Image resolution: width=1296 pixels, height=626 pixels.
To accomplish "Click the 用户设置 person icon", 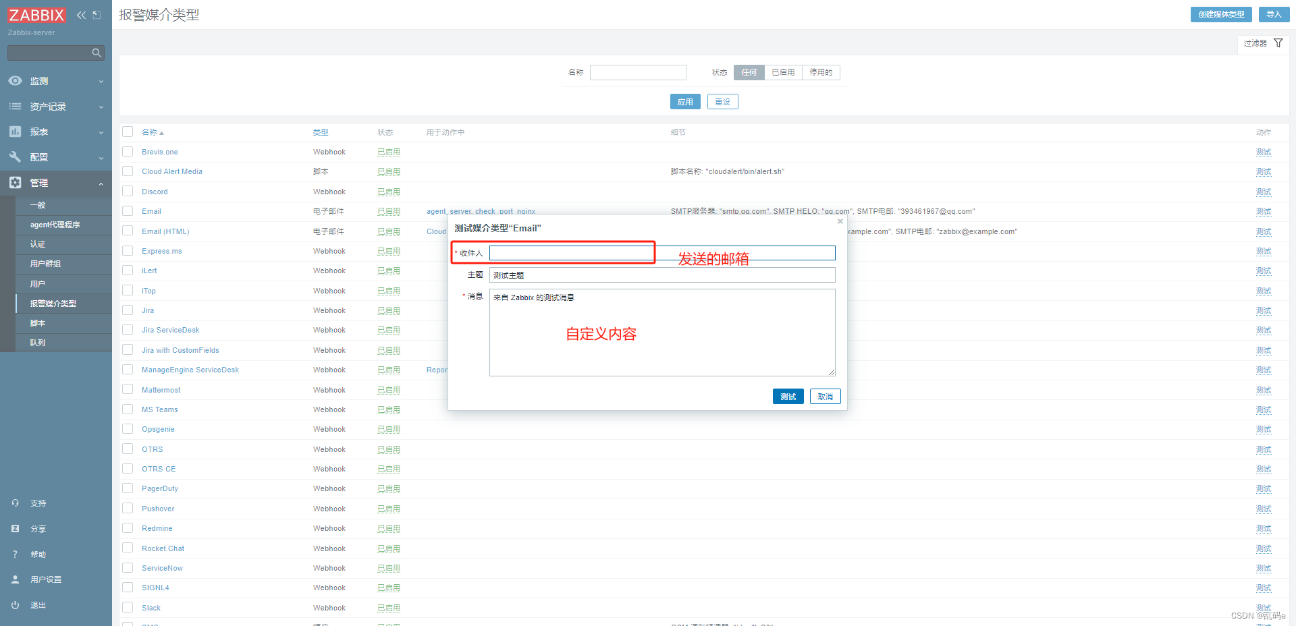I will tap(15, 579).
